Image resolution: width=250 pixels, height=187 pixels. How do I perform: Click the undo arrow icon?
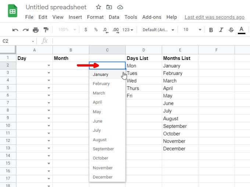coord(15,30)
